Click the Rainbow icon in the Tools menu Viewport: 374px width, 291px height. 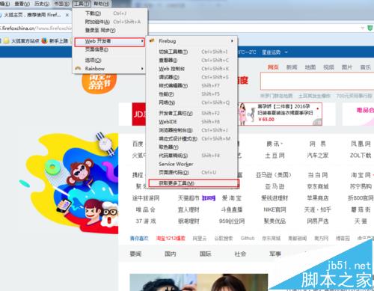(x=78, y=68)
